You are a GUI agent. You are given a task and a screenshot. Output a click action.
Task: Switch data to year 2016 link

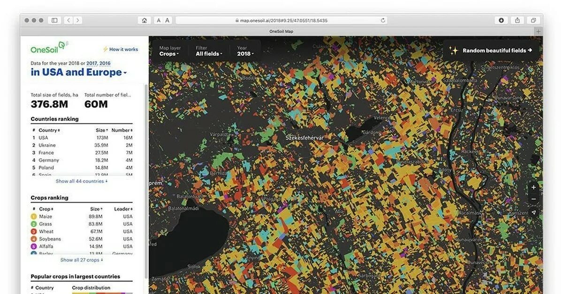point(105,63)
